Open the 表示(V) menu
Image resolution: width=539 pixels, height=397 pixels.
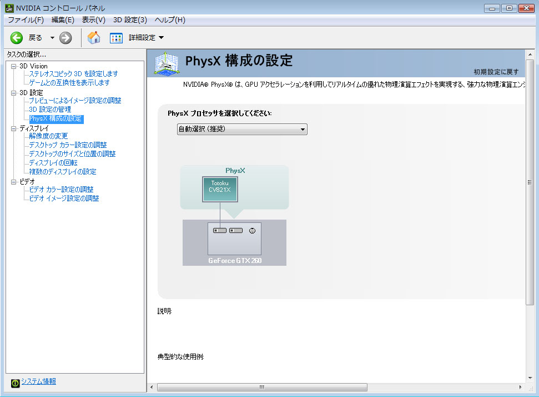tap(93, 20)
